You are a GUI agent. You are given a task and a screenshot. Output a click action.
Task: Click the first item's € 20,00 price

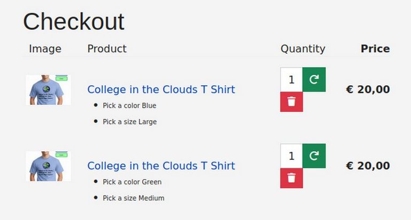tap(368, 89)
